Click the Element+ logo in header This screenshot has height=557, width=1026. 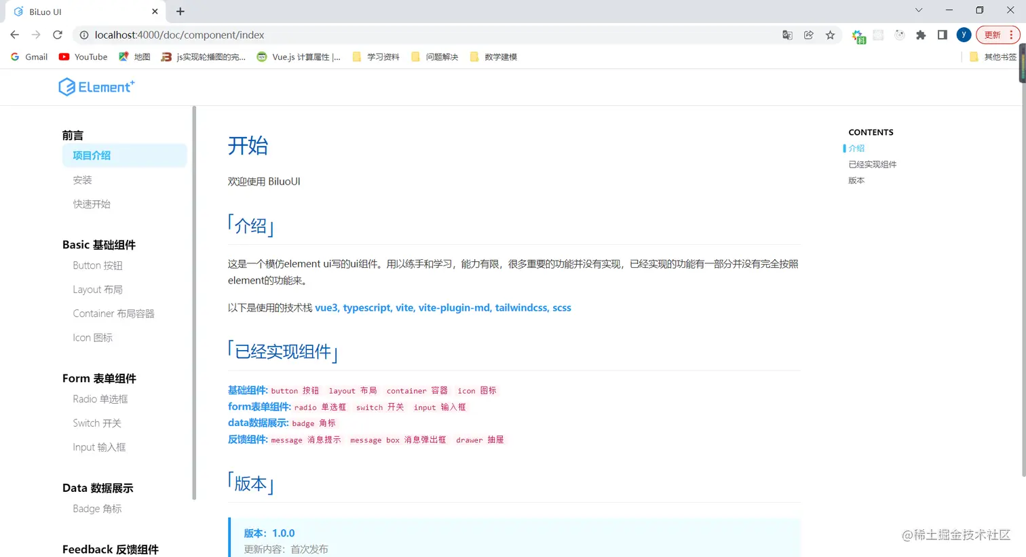[x=96, y=87]
